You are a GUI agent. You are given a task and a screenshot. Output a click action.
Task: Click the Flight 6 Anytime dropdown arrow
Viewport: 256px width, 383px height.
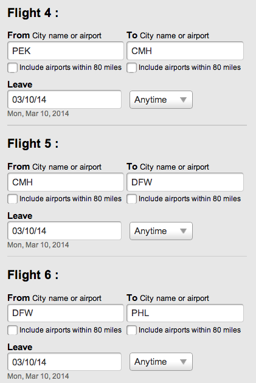click(x=183, y=362)
